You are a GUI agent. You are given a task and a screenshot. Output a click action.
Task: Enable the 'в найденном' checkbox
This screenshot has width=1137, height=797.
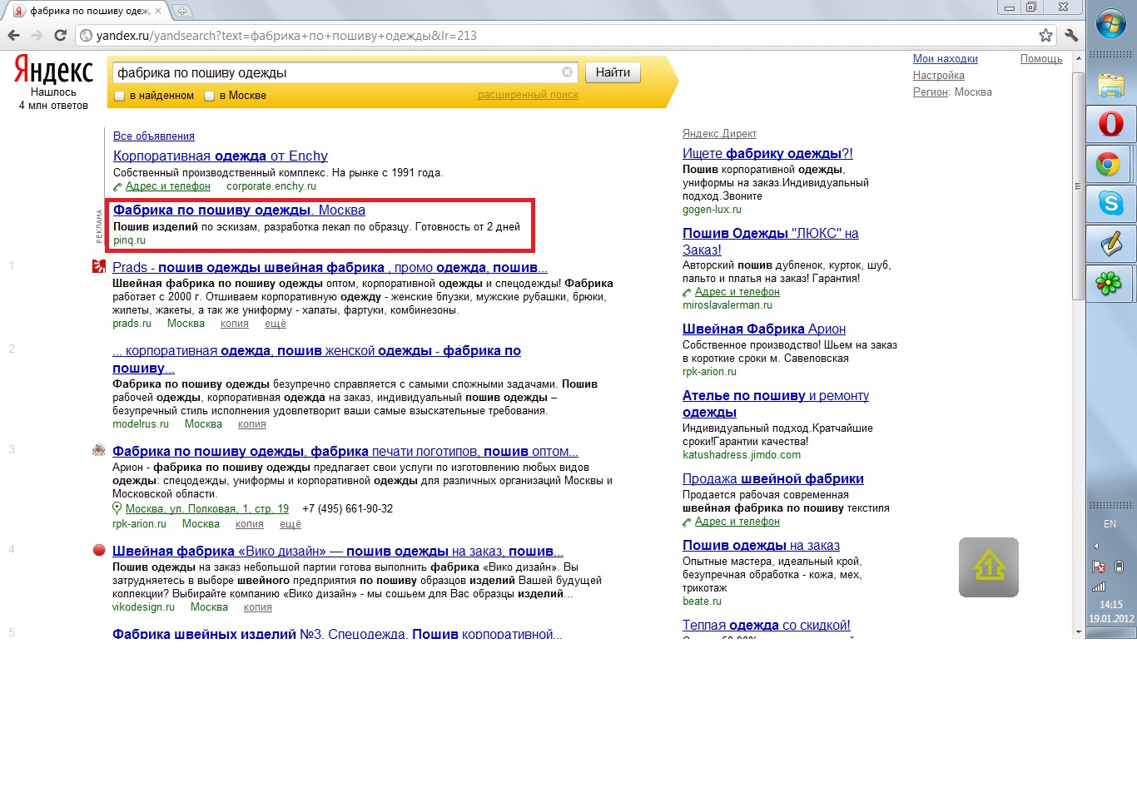coord(119,96)
